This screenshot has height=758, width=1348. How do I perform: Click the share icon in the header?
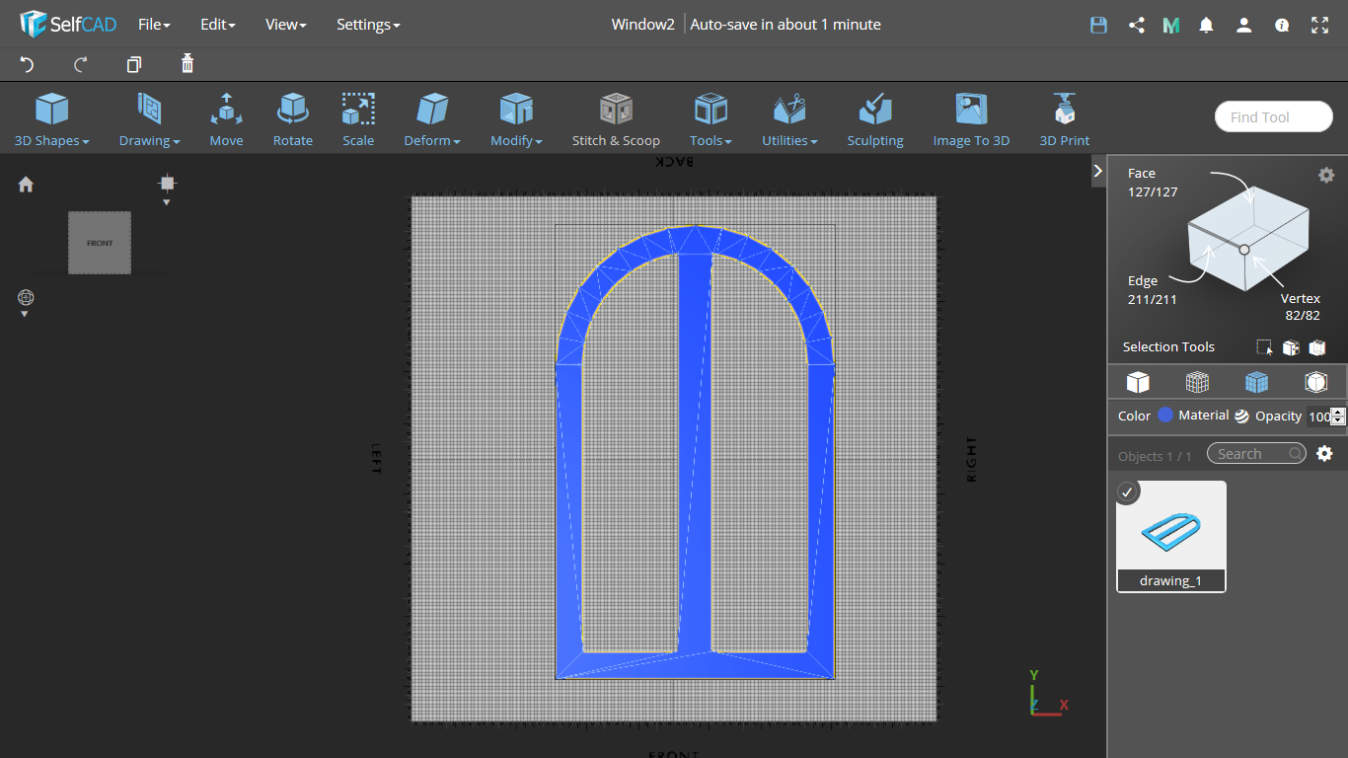1136,25
